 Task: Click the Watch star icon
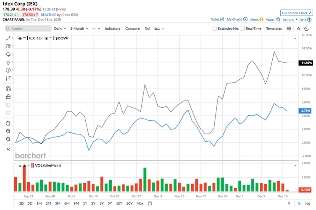coord(278,19)
